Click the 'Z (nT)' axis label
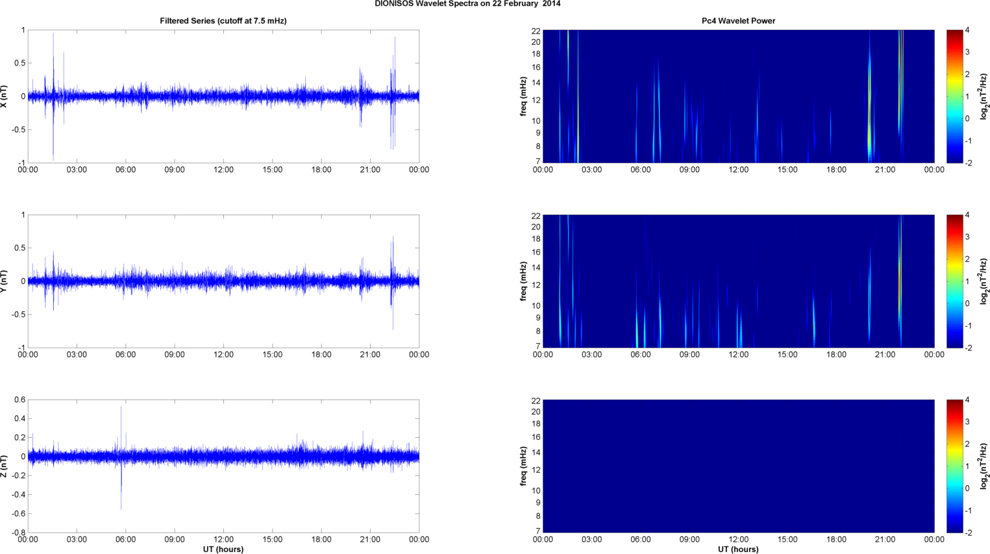Screen dimensions: 990x554 [x=5, y=466]
